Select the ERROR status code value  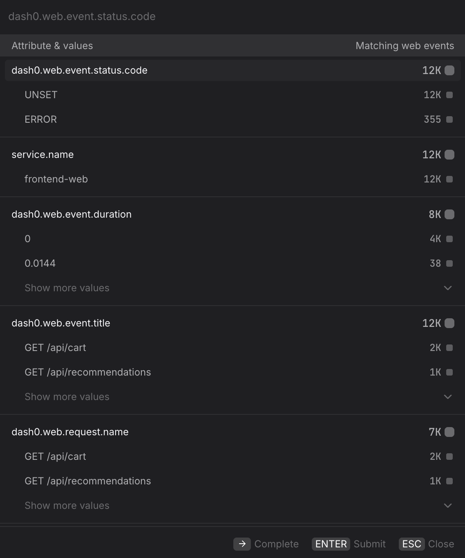click(x=40, y=119)
